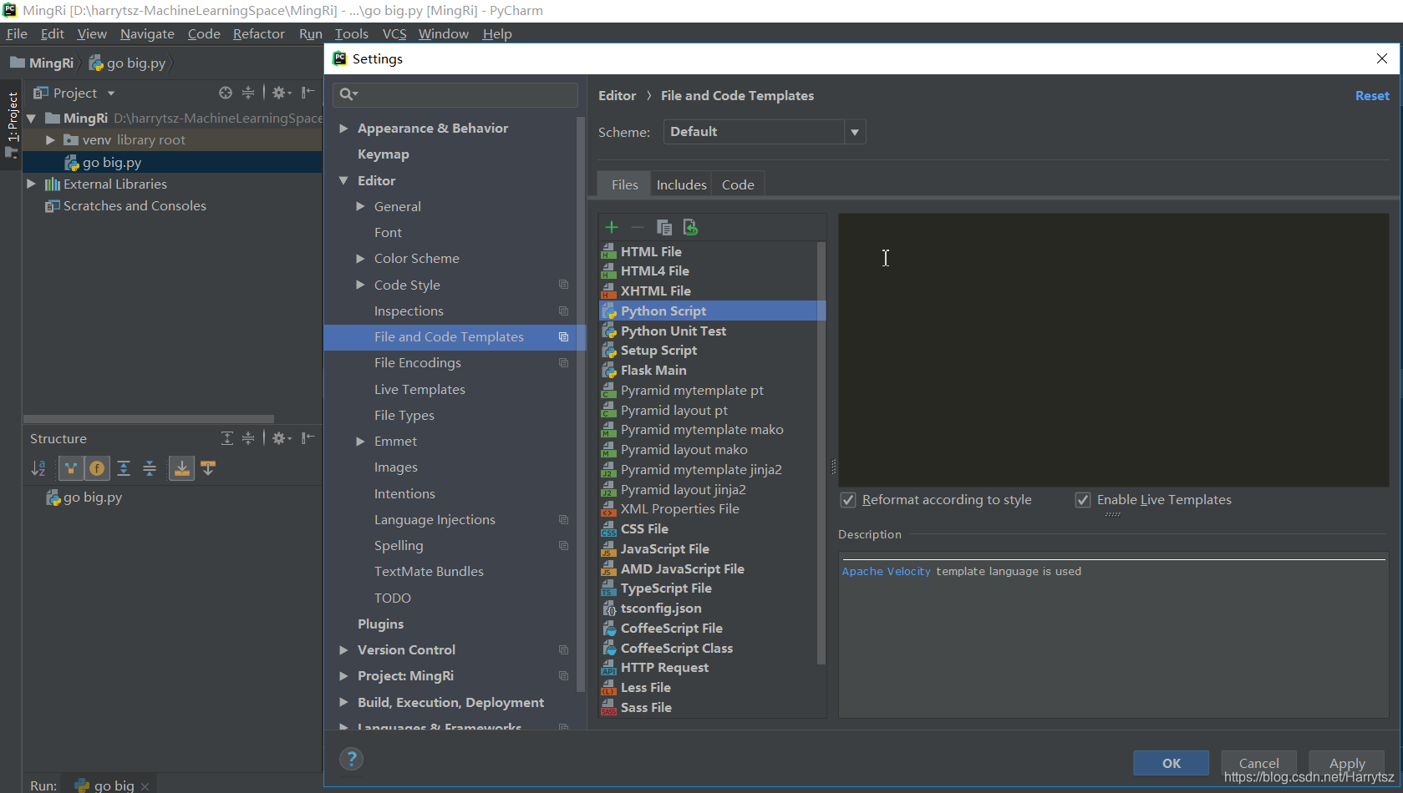Click copy-scheme icon beside File Encodings
The height and width of the screenshot is (793, 1403).
563,363
